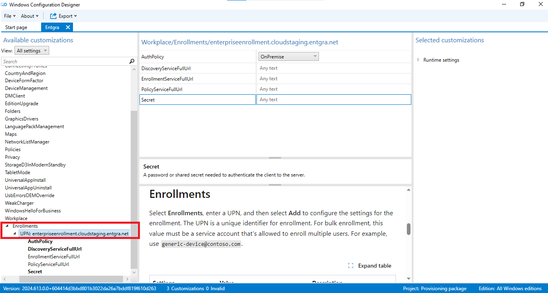Click the Export icon in toolbar
548x293 pixels.
pos(53,16)
